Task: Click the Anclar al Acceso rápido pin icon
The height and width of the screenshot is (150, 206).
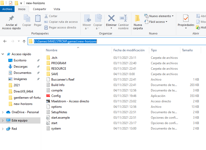Action: coord(11,18)
